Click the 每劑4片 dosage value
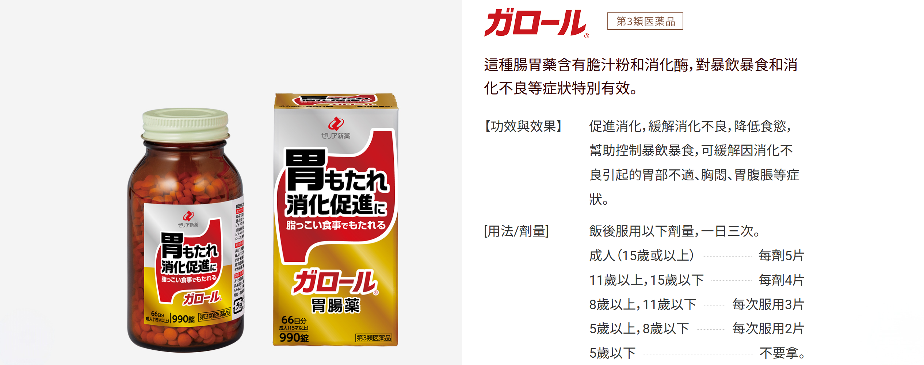Image resolution: width=924 pixels, height=365 pixels. (781, 280)
